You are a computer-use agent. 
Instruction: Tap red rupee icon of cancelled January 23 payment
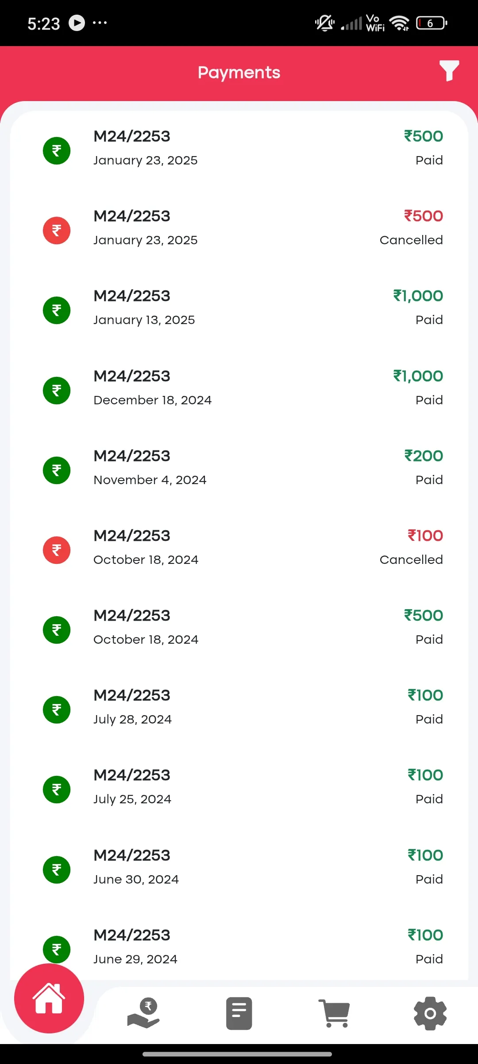[x=57, y=231]
